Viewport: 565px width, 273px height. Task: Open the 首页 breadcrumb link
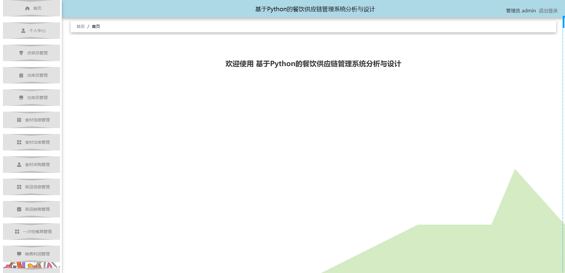[x=80, y=26]
